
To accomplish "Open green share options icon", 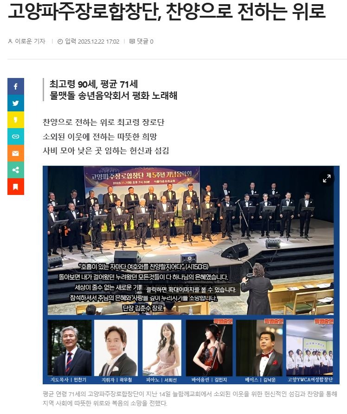I will tap(16, 170).
